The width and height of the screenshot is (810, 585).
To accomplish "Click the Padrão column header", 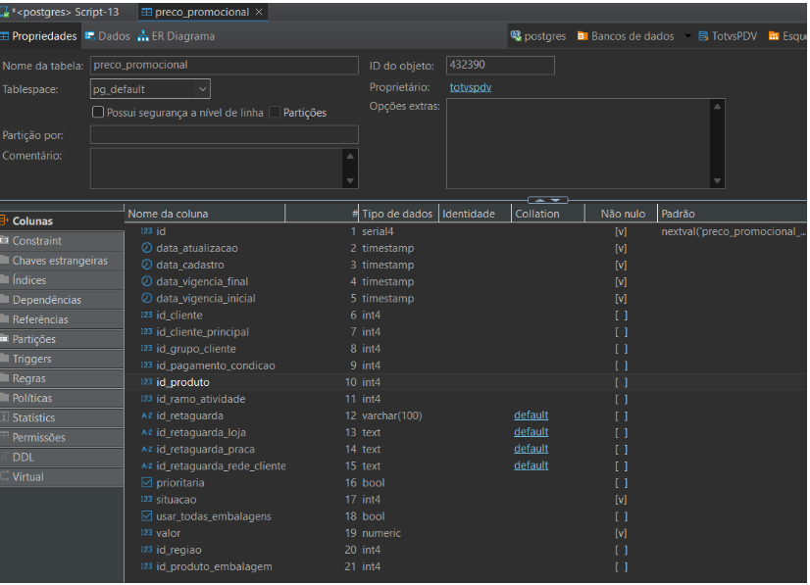I will click(x=732, y=214).
